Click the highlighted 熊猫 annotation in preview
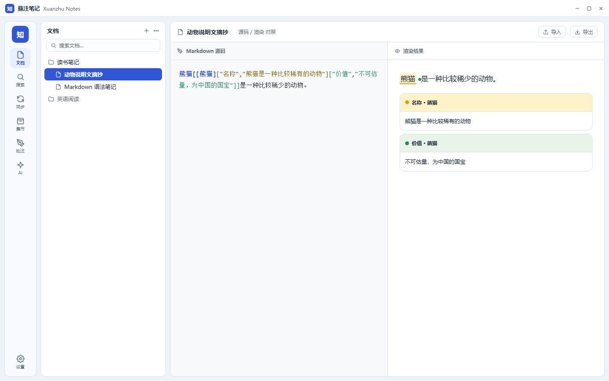 coord(408,79)
